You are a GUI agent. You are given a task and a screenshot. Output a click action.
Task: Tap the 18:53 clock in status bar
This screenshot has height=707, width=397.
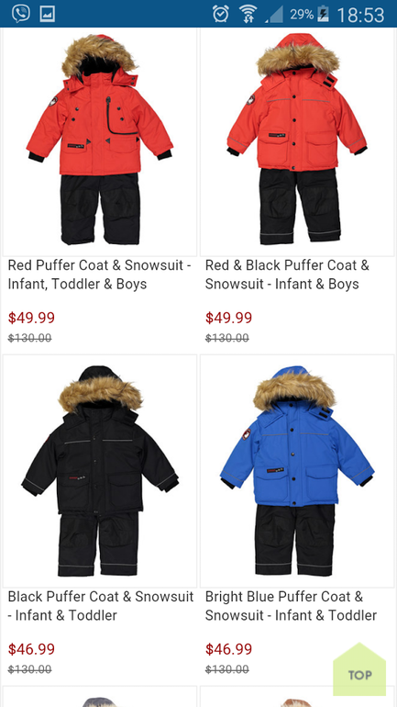tap(360, 15)
